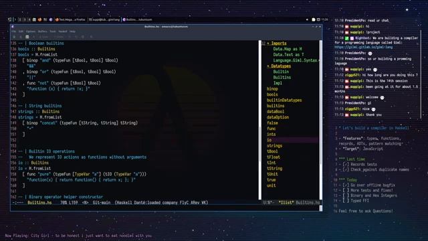Viewport: 428px width, 241px height.
Task: Jump to builtinDatatypes in the Ilist
Action: pyautogui.click(x=284, y=100)
